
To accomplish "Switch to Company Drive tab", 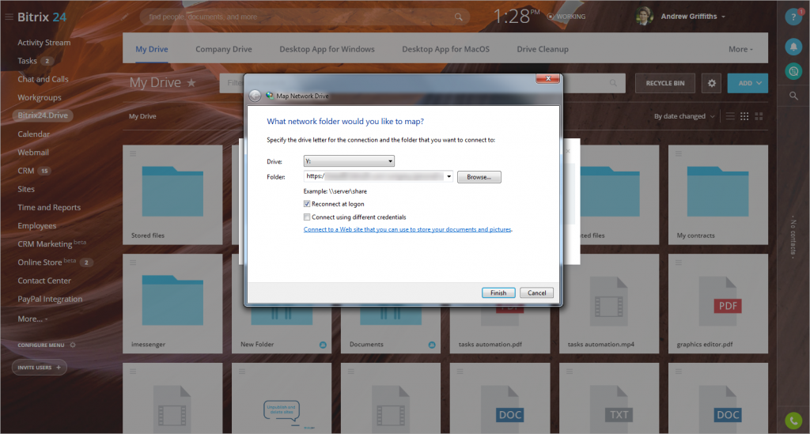I will click(224, 49).
